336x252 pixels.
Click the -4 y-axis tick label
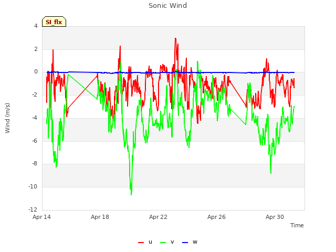coord(35,118)
